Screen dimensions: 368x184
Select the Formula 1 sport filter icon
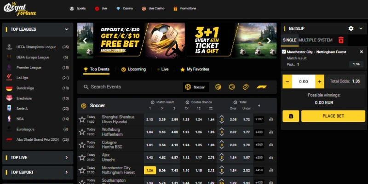tap(261, 87)
